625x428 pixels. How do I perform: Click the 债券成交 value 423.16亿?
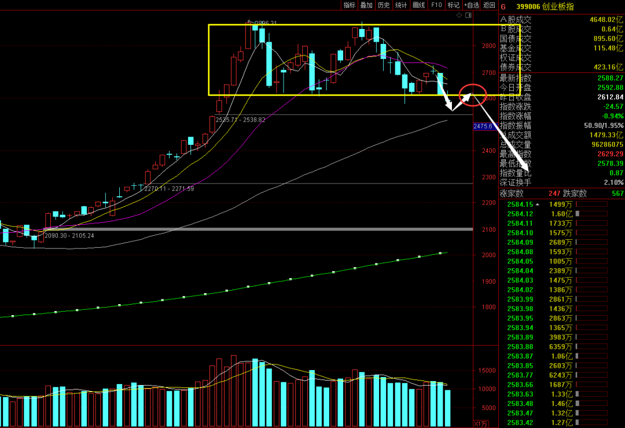point(608,67)
